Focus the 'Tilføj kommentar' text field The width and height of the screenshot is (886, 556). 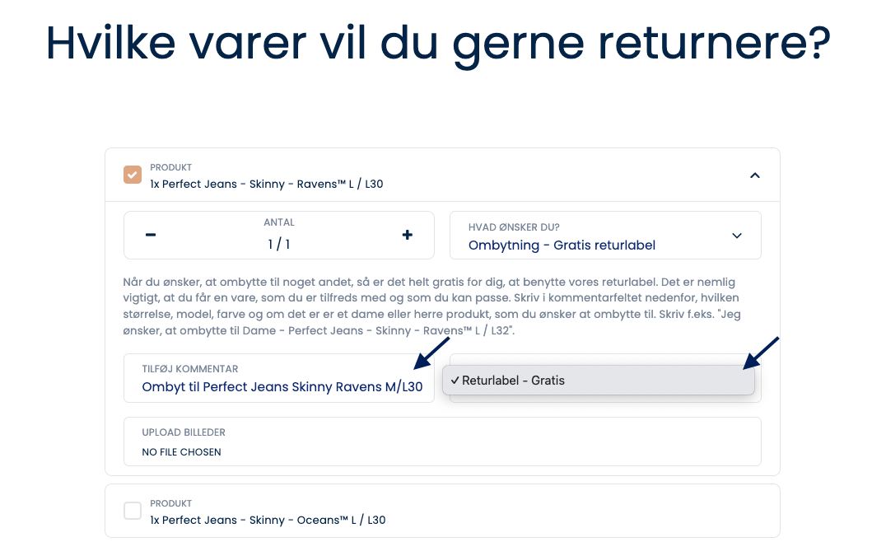click(282, 386)
